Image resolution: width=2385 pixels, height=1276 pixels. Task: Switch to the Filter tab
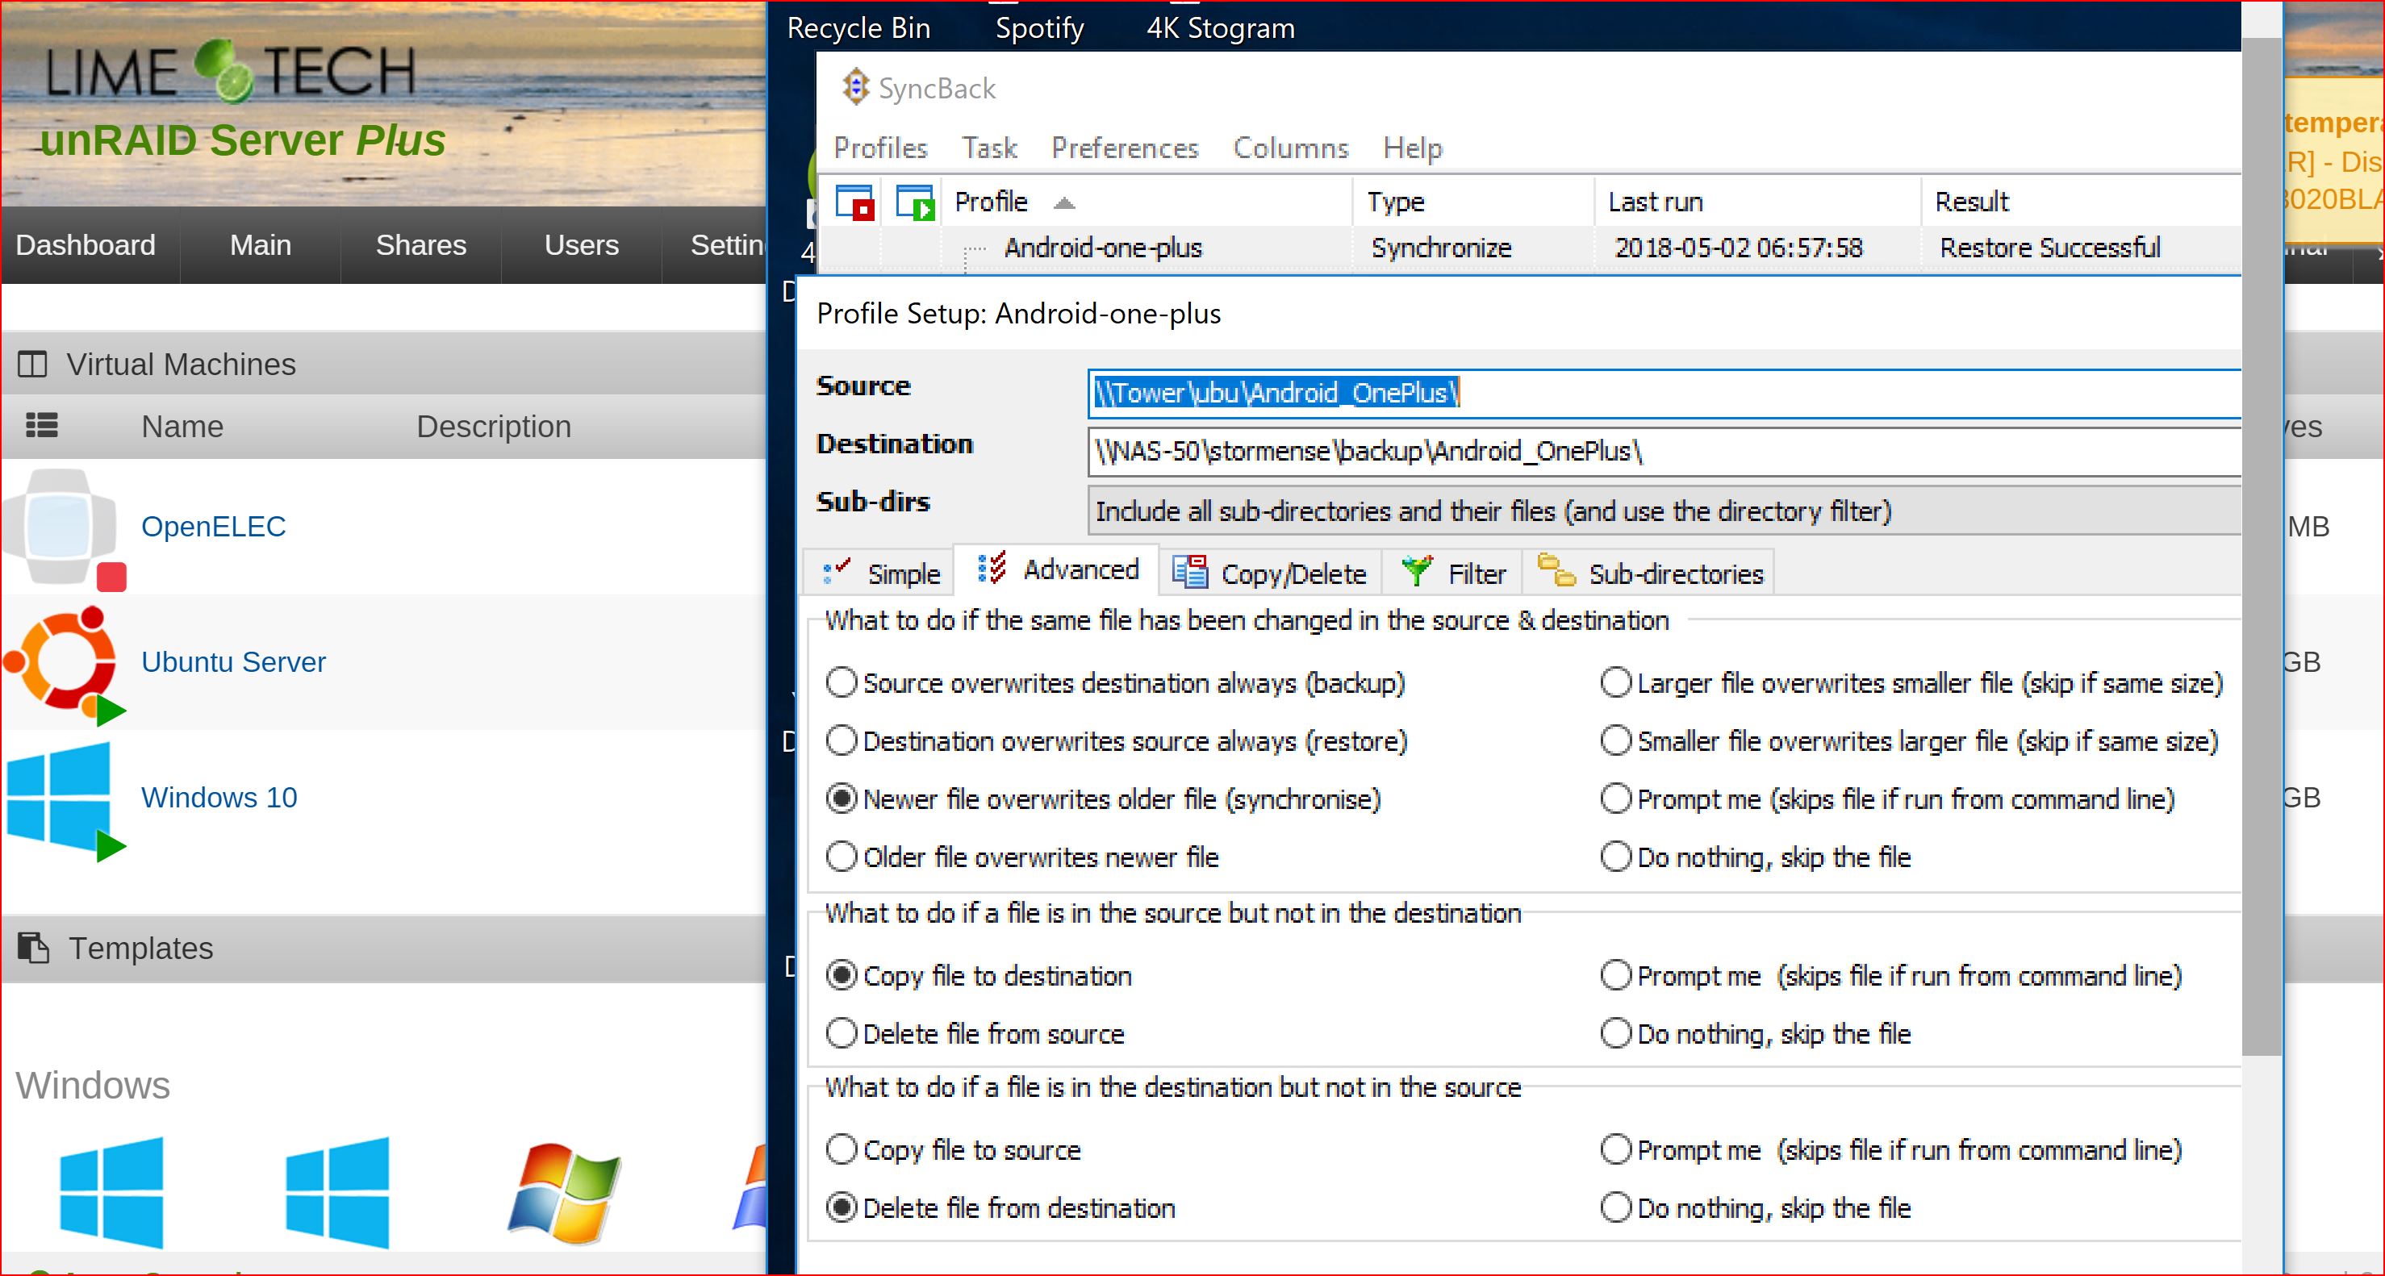(x=1452, y=573)
